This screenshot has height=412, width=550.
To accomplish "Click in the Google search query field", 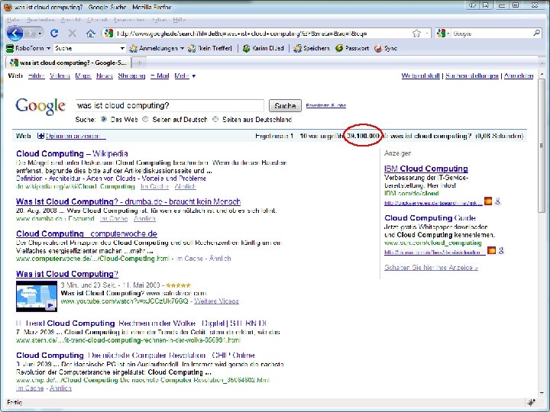I will click(x=169, y=105).
